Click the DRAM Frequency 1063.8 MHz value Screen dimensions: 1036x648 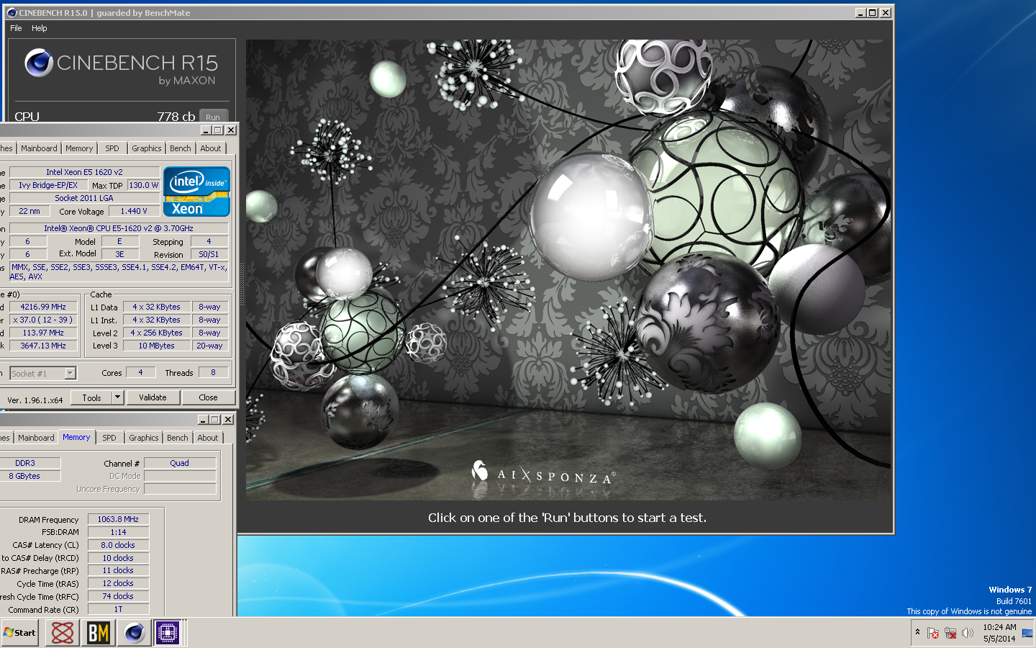click(118, 519)
